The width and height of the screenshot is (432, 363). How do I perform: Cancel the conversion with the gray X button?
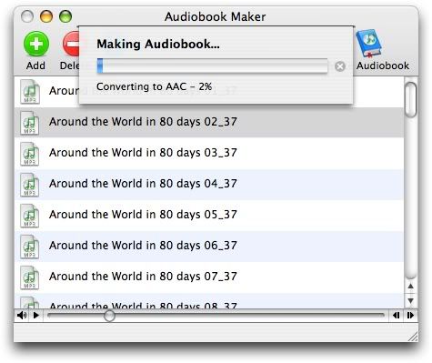click(340, 66)
